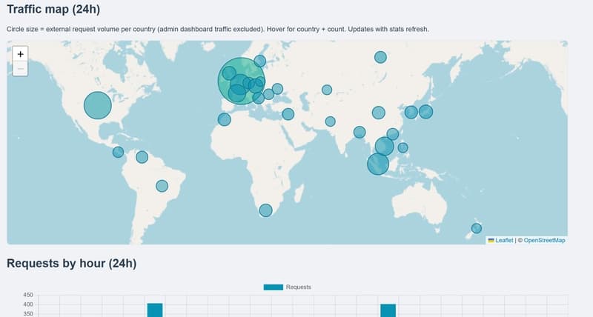Image resolution: width=593 pixels, height=317 pixels.
Task: Click the traffic circle over South Korea
Action: [411, 112]
